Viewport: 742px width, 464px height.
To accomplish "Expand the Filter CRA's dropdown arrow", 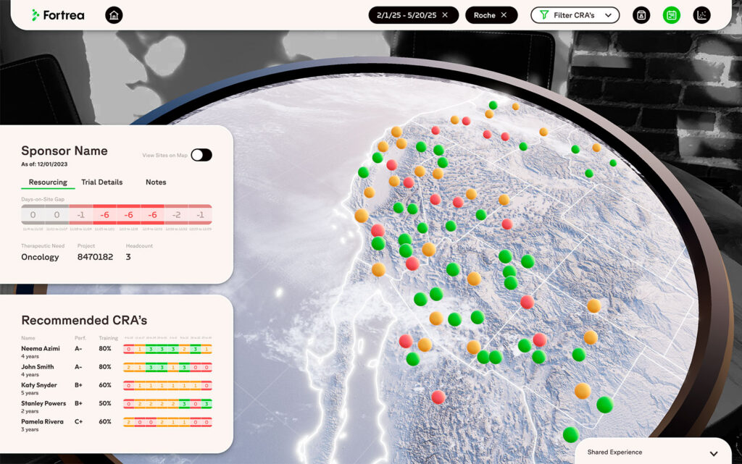I will [x=609, y=15].
